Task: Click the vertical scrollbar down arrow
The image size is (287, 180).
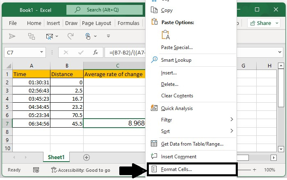Action: [281, 149]
